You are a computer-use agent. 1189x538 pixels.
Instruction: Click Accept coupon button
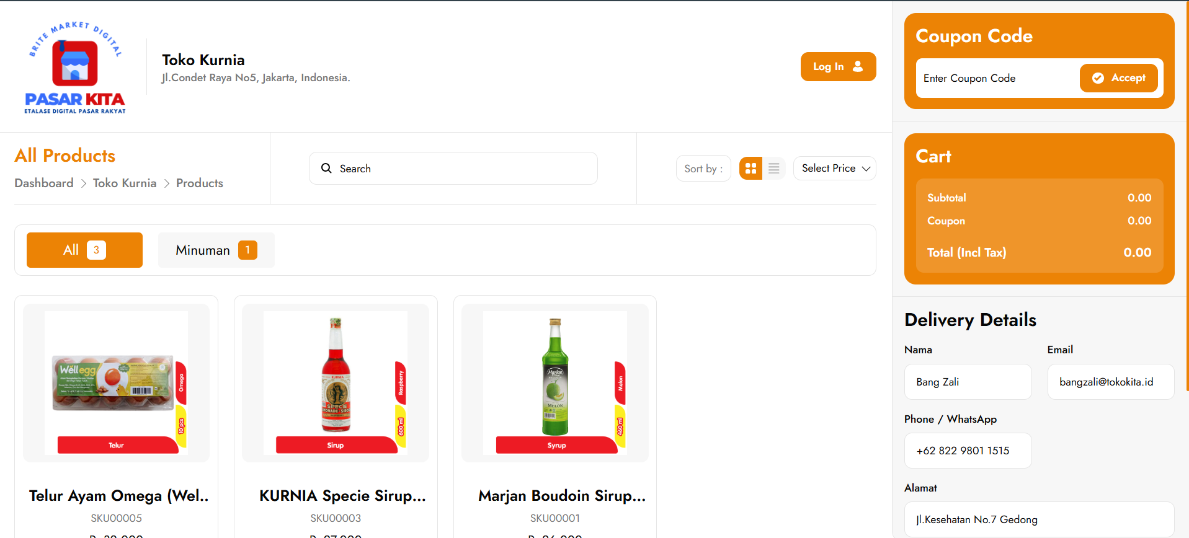click(1118, 78)
